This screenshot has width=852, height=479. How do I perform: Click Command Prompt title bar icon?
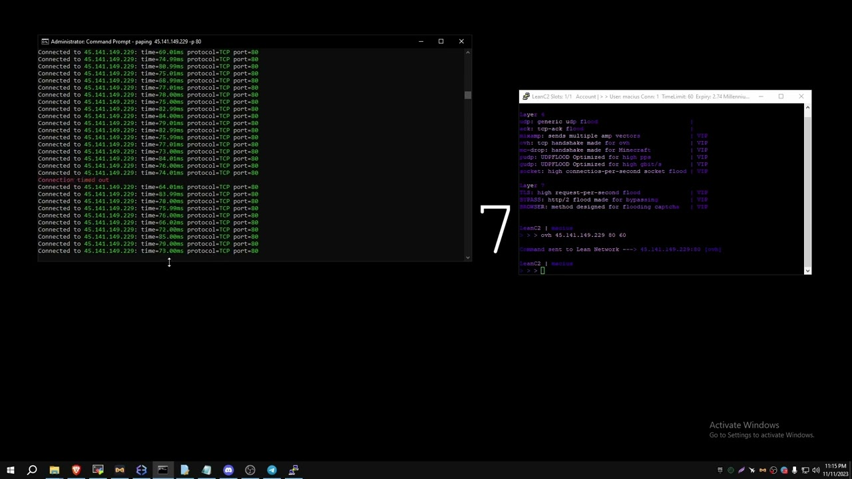pos(45,41)
